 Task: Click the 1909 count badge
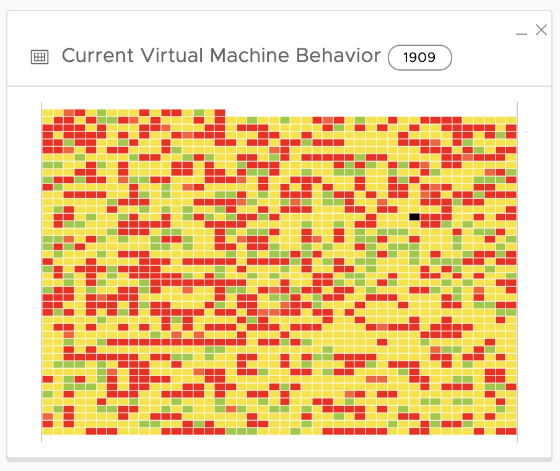click(x=419, y=58)
